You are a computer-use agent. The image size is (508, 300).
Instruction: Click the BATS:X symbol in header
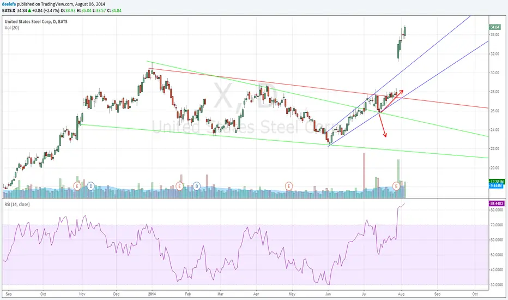[9, 11]
